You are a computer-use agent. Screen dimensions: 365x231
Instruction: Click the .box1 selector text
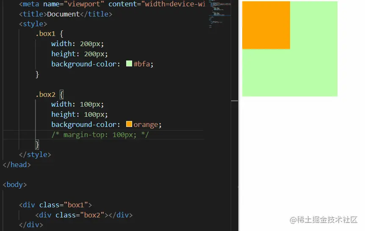(45, 34)
